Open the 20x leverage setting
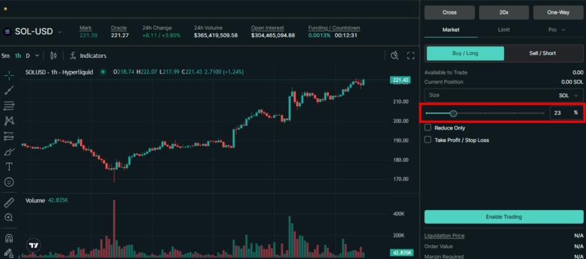Viewport: 586px width, 259px height. [504, 12]
